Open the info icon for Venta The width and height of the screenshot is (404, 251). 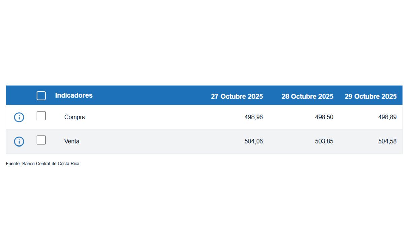pos(19,142)
